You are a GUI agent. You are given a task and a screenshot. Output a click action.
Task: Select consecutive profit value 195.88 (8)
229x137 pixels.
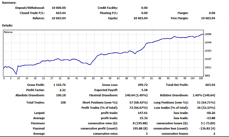(x=140, y=128)
